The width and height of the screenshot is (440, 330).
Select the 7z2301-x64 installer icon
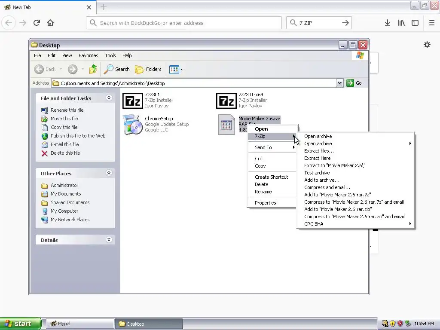226,101
